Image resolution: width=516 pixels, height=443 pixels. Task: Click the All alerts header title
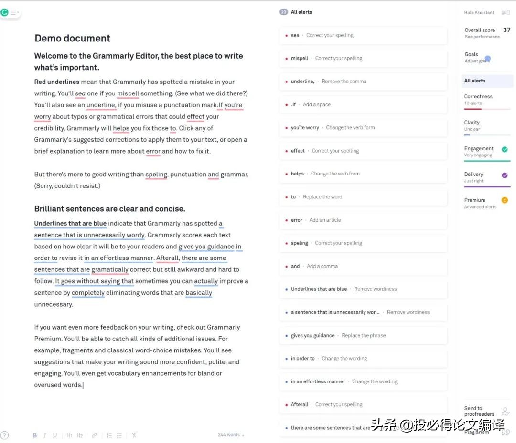point(301,12)
